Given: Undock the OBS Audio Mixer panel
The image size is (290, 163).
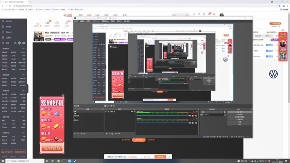Looking at the screenshot, I should [198, 109].
